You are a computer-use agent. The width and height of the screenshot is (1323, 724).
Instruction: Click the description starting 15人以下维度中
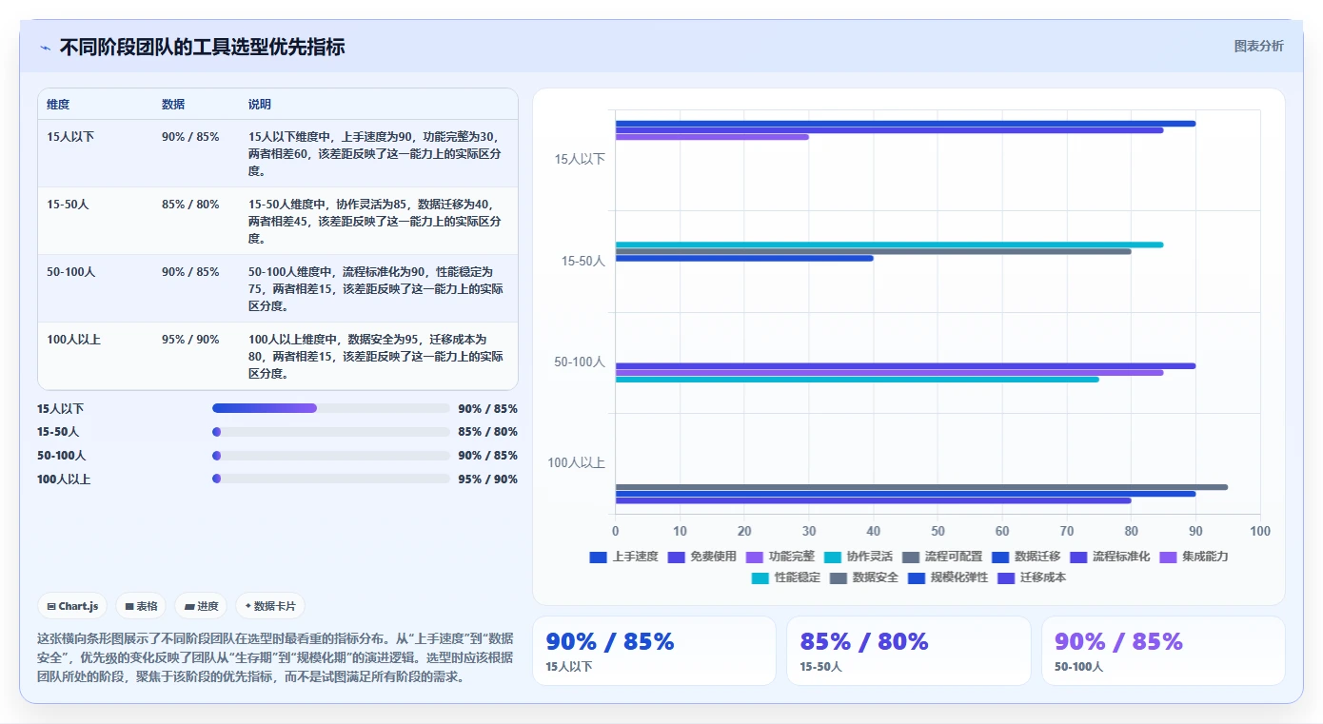pos(376,154)
